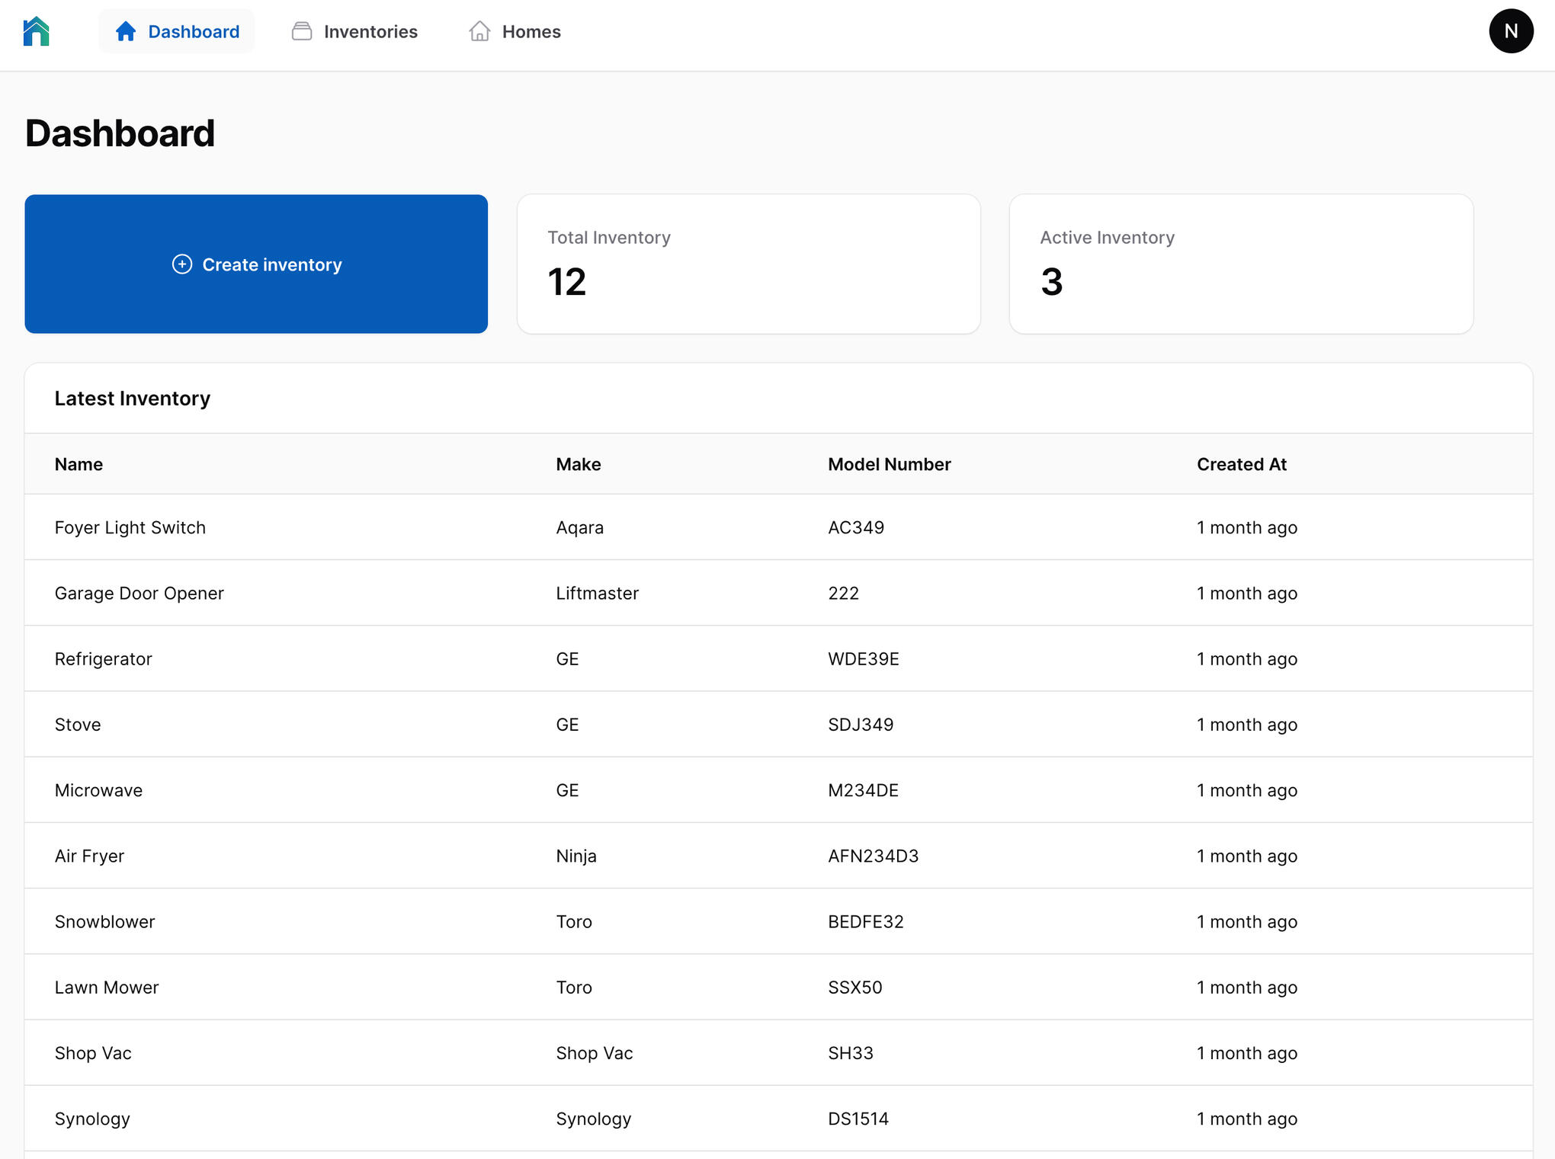Click the Name column header

coord(79,464)
